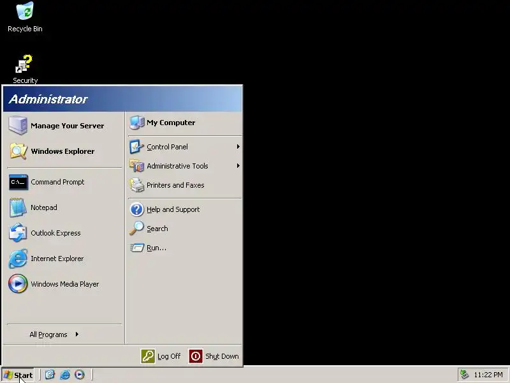Select Manage Your Server menu entry text

[68, 126]
